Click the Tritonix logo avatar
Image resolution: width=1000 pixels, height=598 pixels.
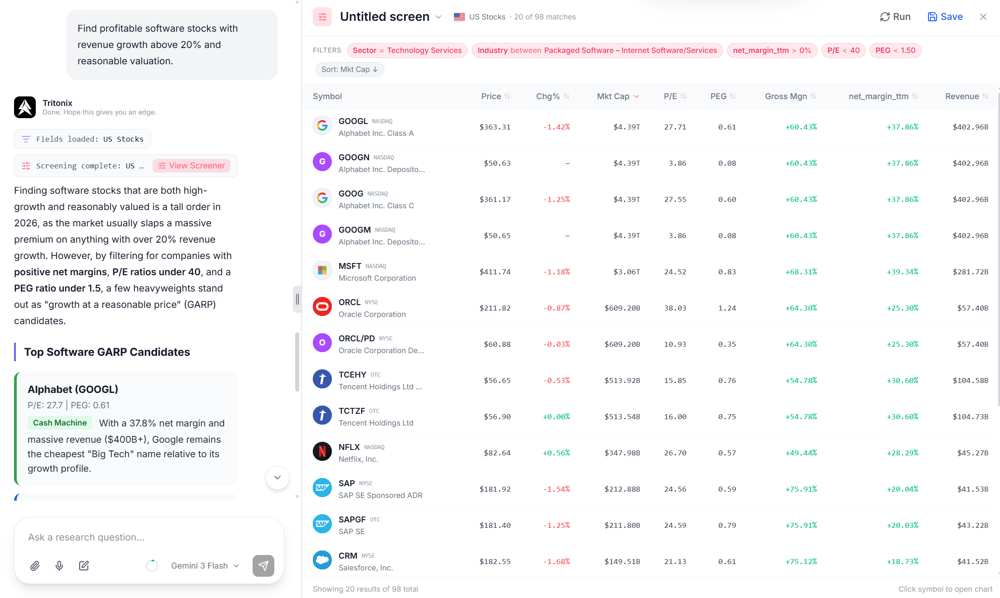point(25,107)
